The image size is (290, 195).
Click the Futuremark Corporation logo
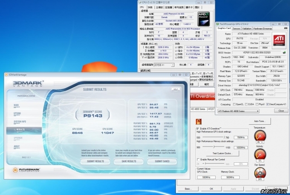coord(26,170)
